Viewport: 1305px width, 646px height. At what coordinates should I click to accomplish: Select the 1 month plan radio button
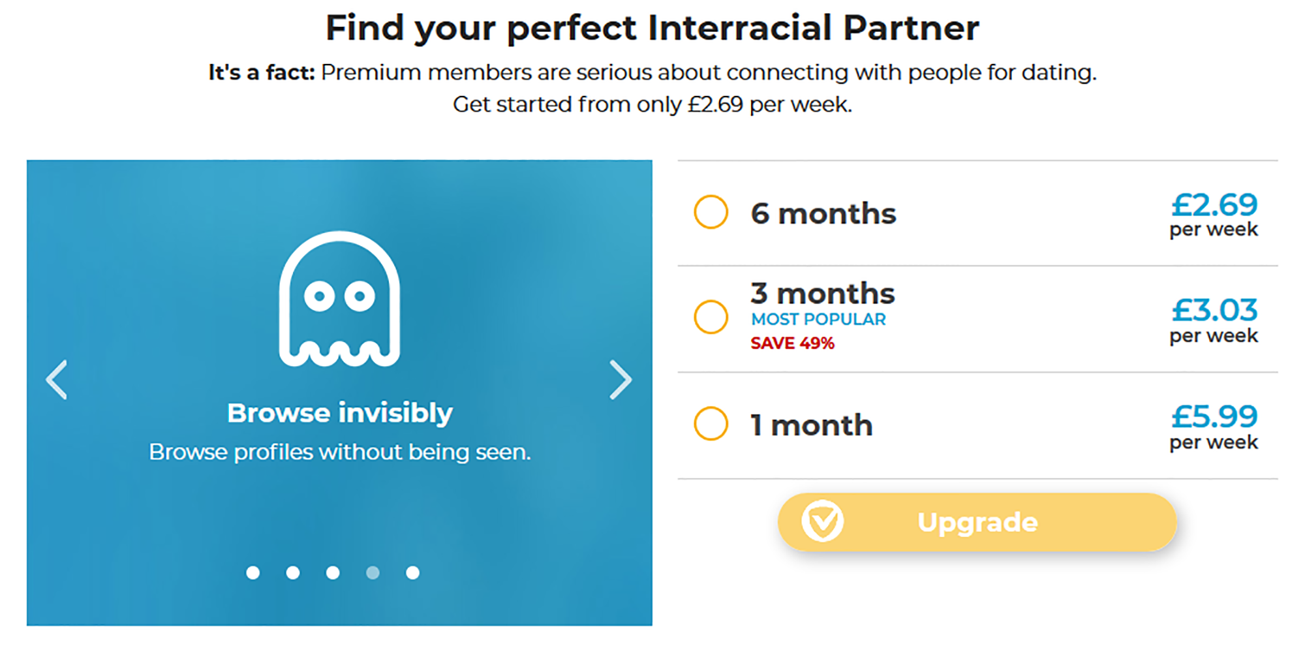[x=711, y=423]
